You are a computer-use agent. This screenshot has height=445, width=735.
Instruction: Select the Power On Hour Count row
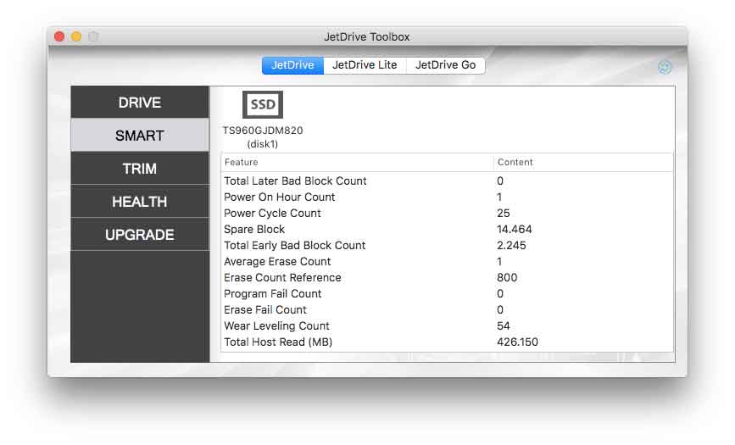pyautogui.click(x=447, y=197)
